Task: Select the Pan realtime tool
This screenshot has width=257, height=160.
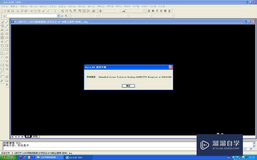Action: [x=62, y=11]
